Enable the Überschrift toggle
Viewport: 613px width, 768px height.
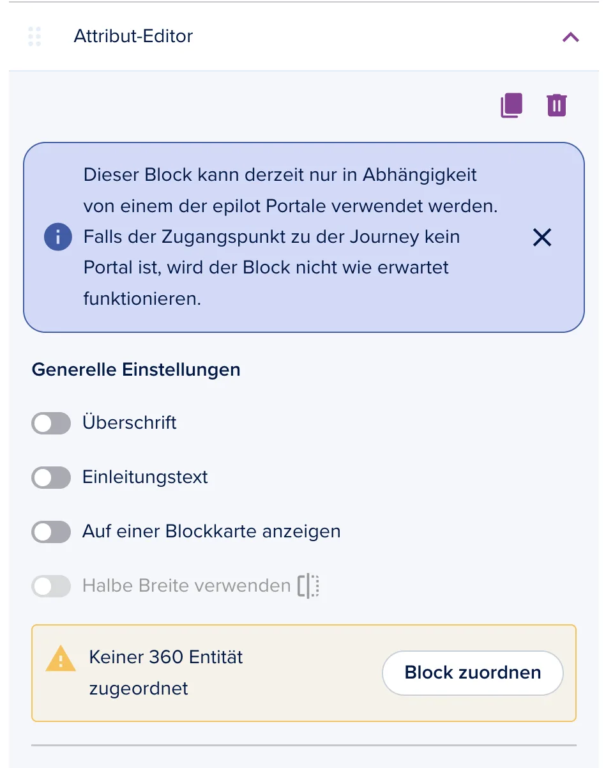[51, 423]
